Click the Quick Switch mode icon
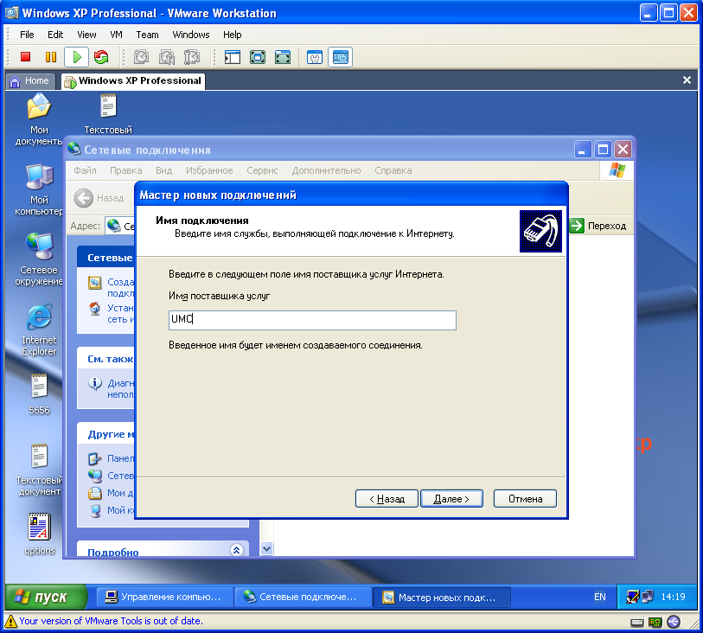Viewport: 703px width, 633px height. click(283, 57)
